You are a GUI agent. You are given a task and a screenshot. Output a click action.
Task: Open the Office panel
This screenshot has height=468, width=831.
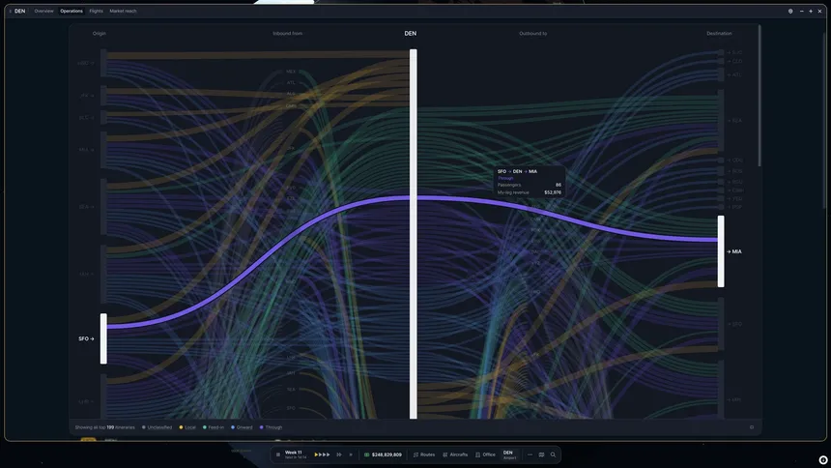(x=485, y=454)
